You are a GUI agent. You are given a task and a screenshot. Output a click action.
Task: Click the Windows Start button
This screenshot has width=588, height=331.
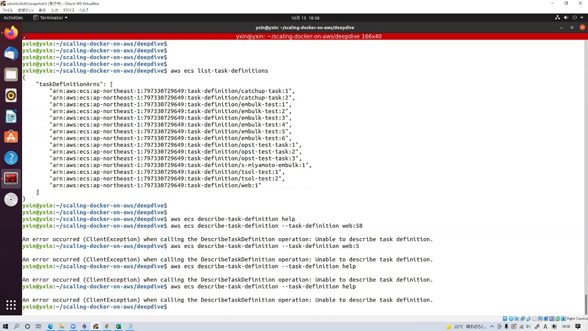[6, 326]
